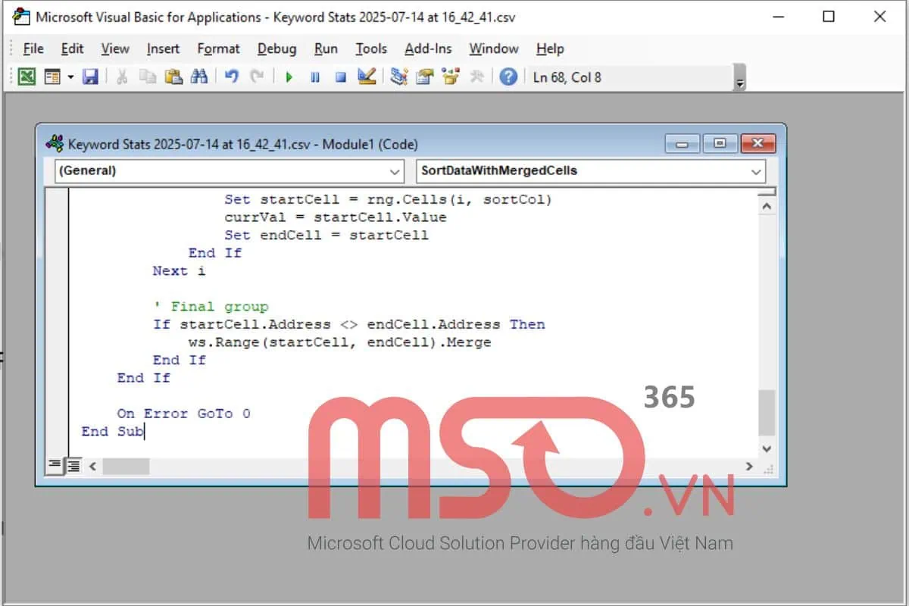
Task: Click the View Microsoft Excel icon
Action: 27,77
